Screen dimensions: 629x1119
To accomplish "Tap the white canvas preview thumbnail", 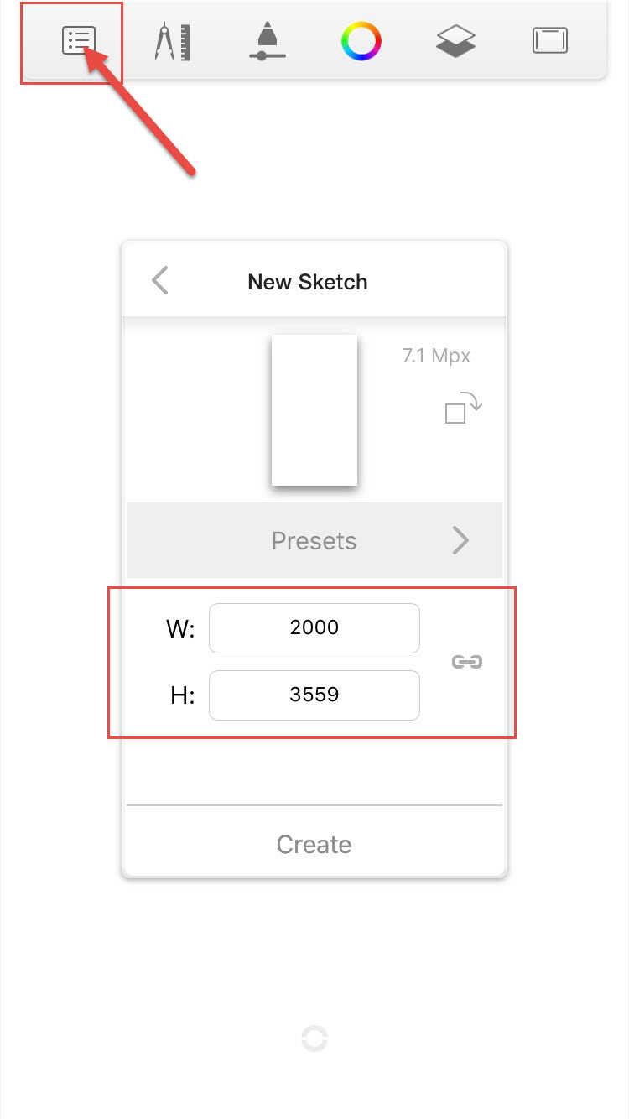I will 314,409.
